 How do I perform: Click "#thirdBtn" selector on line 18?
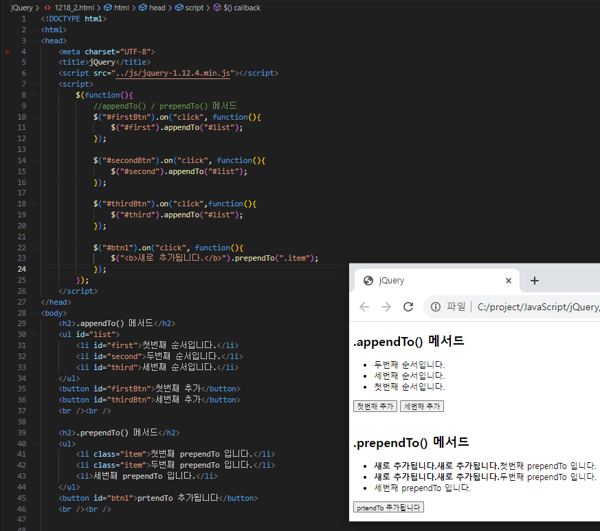coord(129,204)
